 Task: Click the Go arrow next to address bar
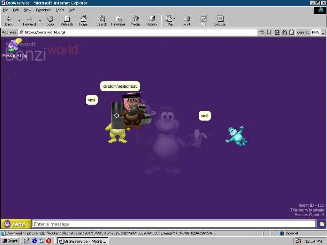[x=262, y=32]
